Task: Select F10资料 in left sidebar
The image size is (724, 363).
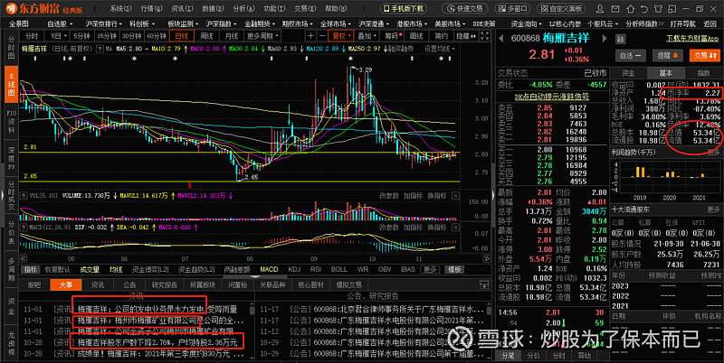Action: coord(12,120)
